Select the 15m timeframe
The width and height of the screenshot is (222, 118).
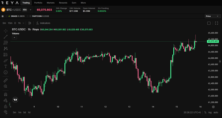coord(10,23)
